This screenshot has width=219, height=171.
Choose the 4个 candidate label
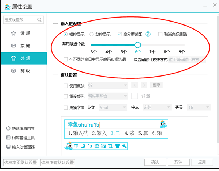[x=108, y=52]
